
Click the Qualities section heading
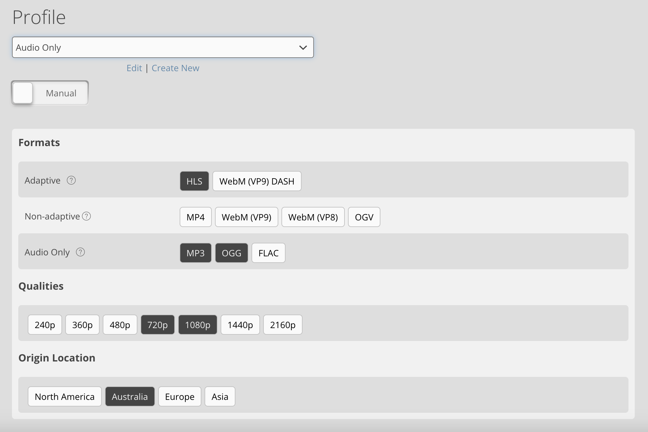click(x=41, y=286)
